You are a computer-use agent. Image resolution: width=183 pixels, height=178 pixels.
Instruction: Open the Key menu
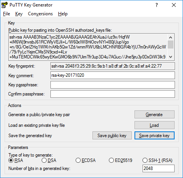[x=19, y=14]
